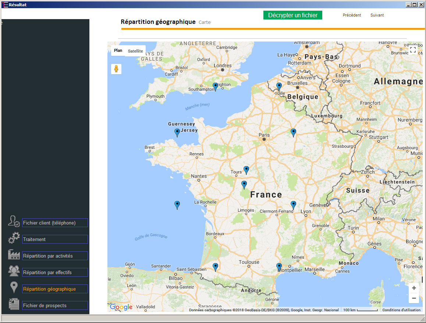Click the Toulouse city label on map
This screenshot has width=426, height=323.
(249, 262)
